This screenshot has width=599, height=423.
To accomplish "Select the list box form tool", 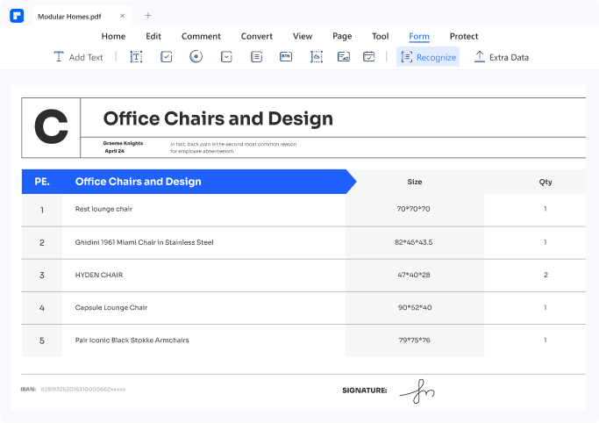I will (256, 57).
